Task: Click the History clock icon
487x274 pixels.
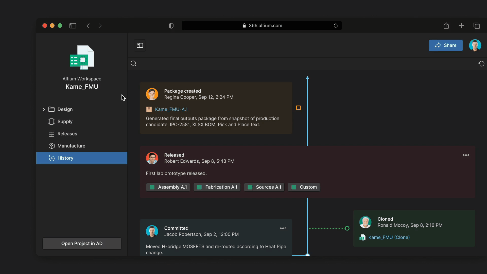Action: click(51, 158)
